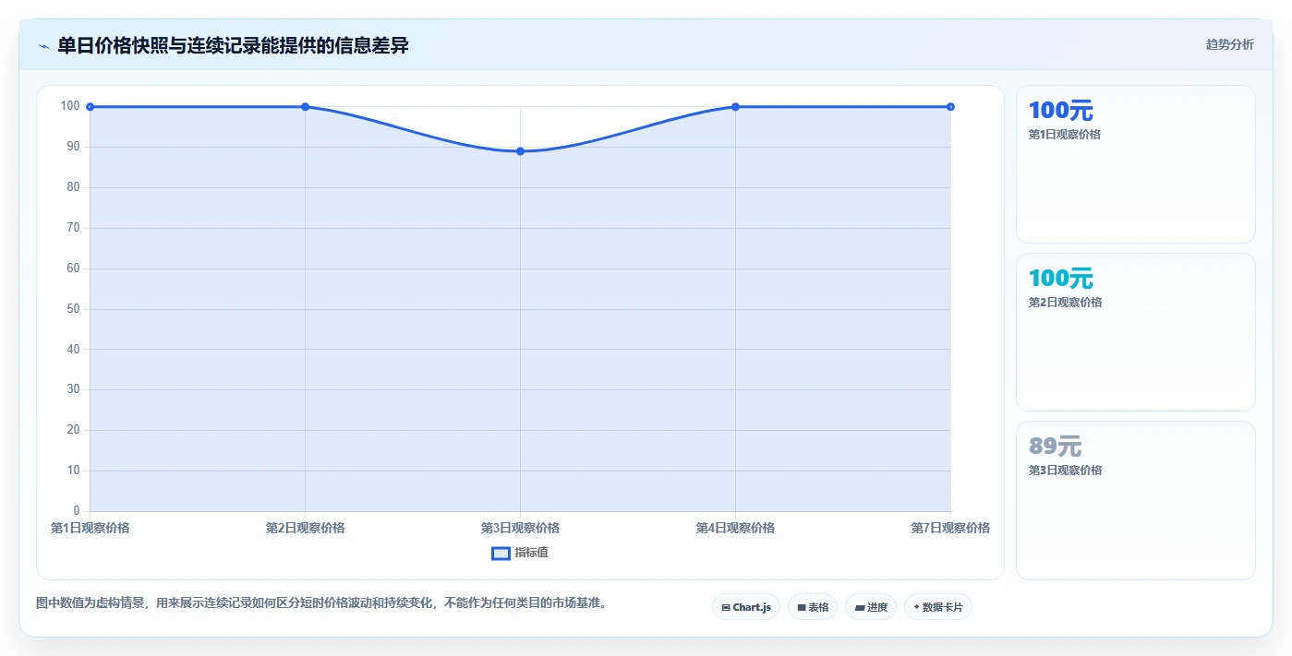Viewport: 1292px width, 656px height.
Task: Click the 第2日 data point on the chart
Action: pyautogui.click(x=305, y=107)
